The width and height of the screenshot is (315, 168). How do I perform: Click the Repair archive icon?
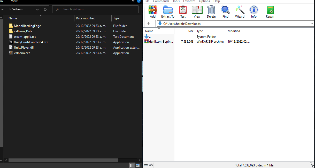pos(270,10)
